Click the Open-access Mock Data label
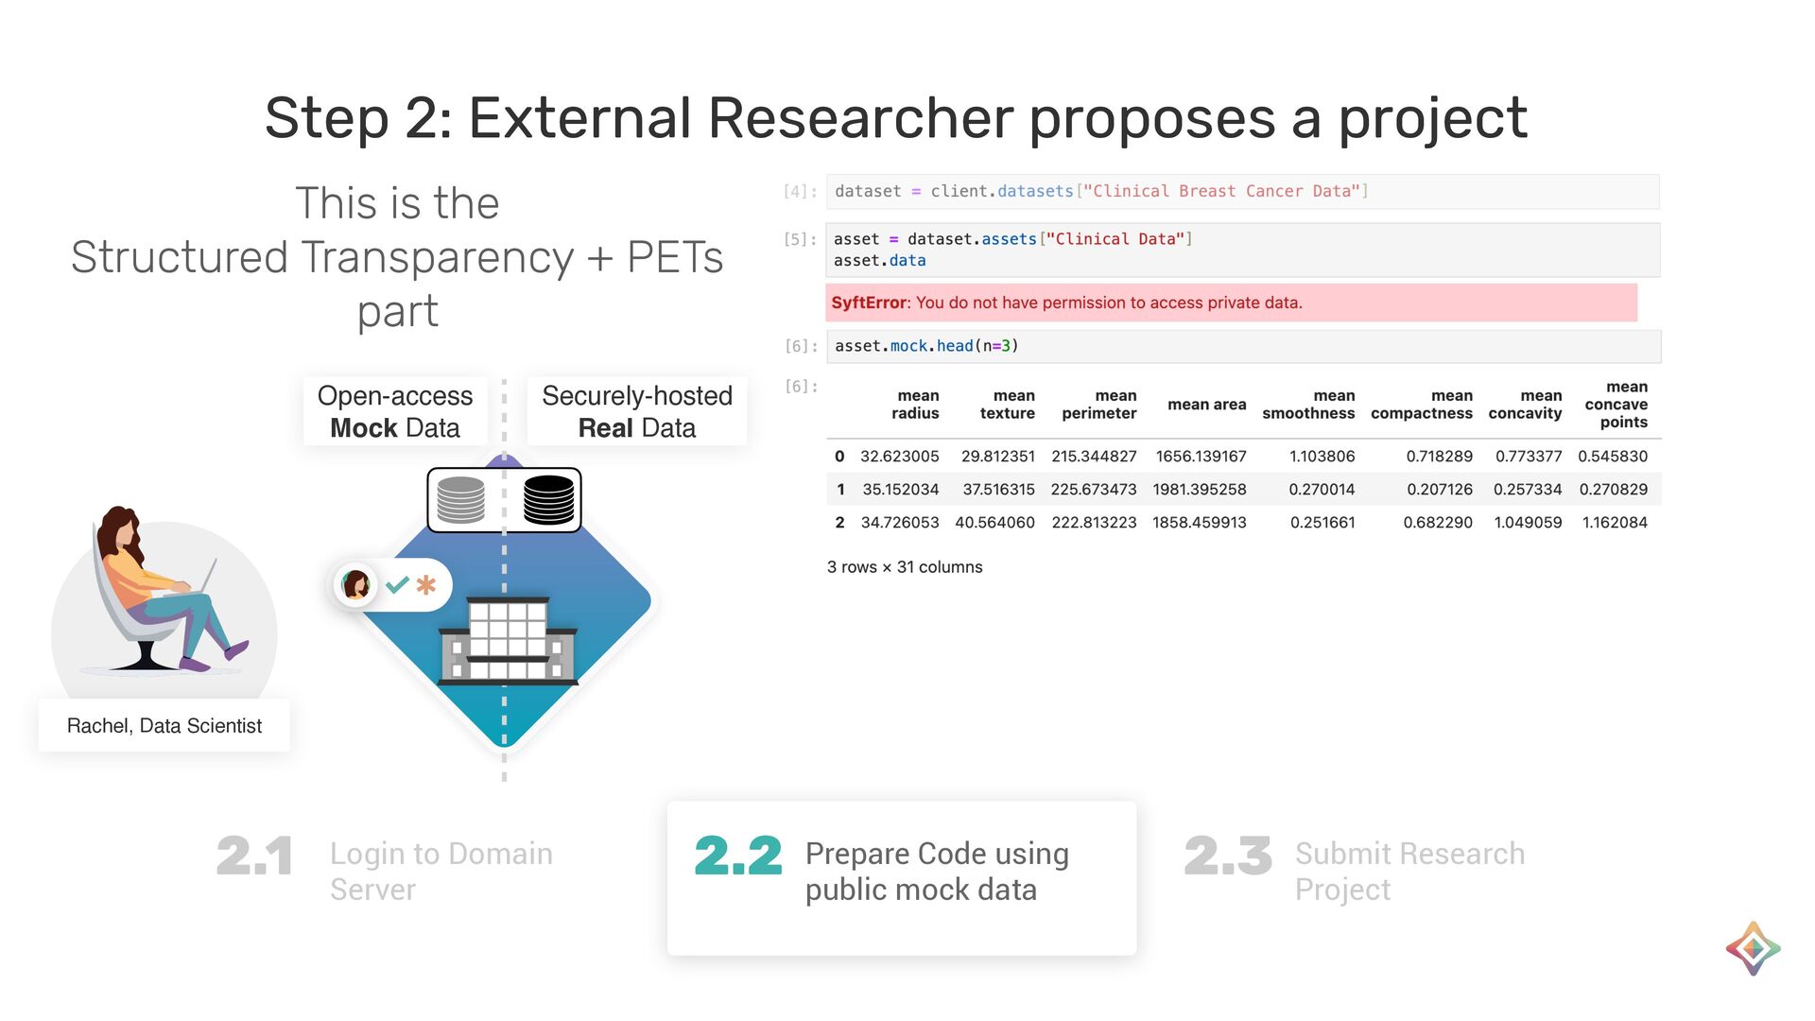 395,411
